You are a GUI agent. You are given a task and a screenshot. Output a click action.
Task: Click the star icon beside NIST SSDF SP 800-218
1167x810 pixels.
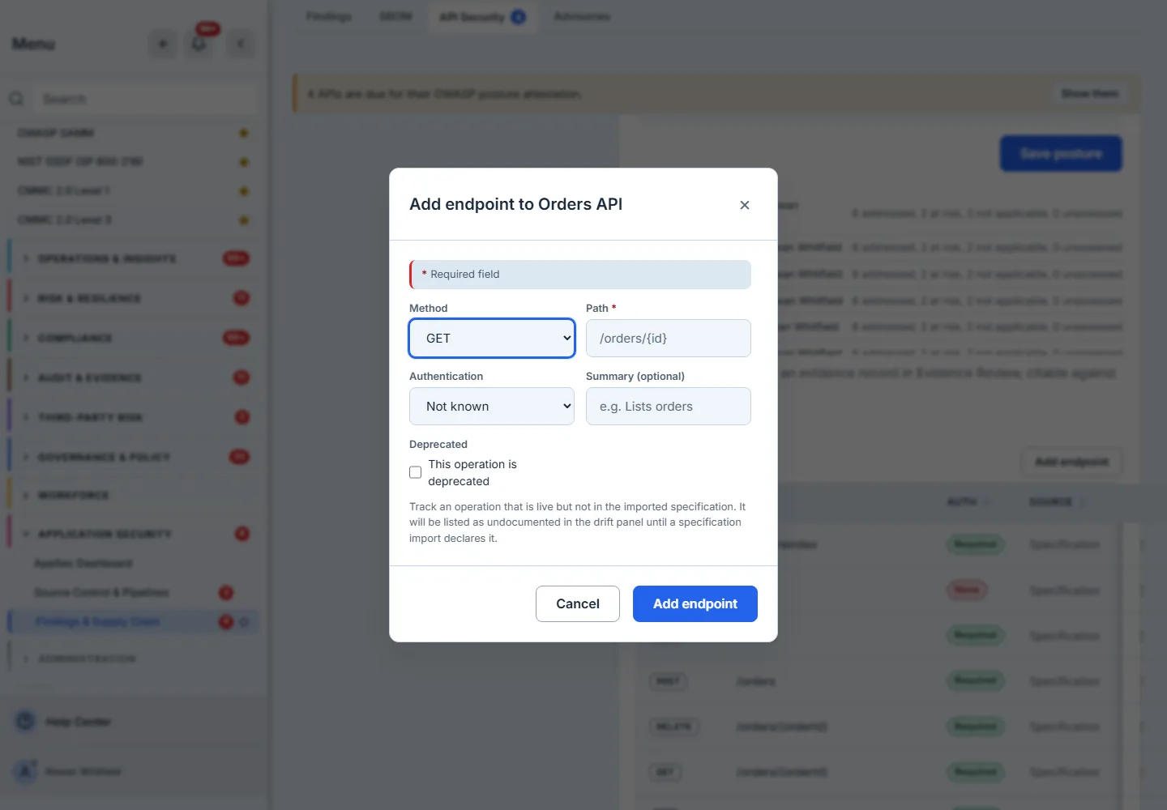(243, 162)
